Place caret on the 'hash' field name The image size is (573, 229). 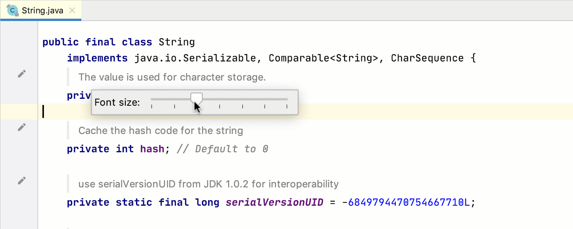click(x=152, y=149)
